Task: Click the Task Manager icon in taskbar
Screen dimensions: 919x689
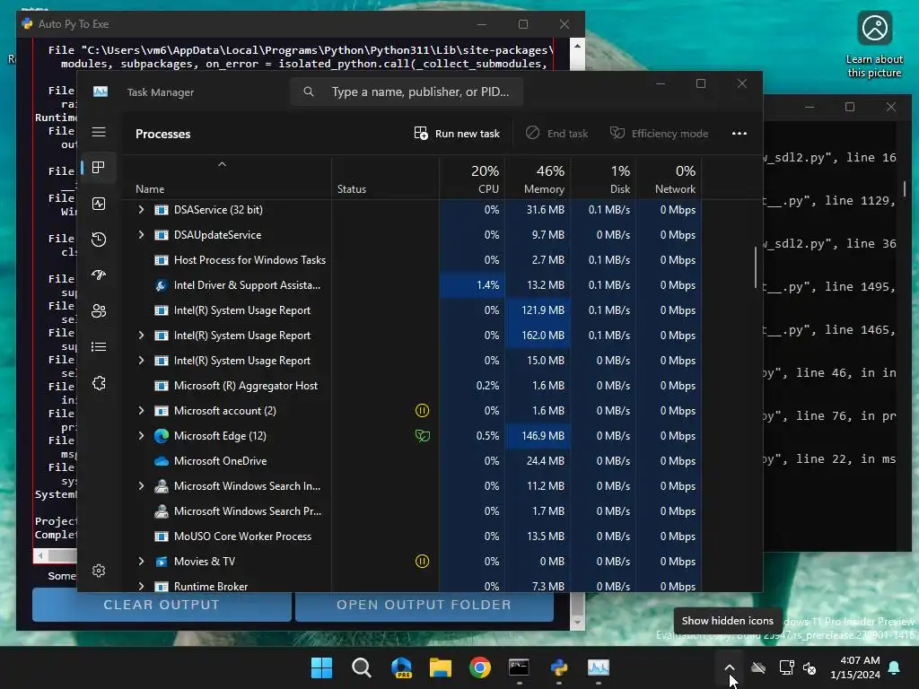Action: 599,667
